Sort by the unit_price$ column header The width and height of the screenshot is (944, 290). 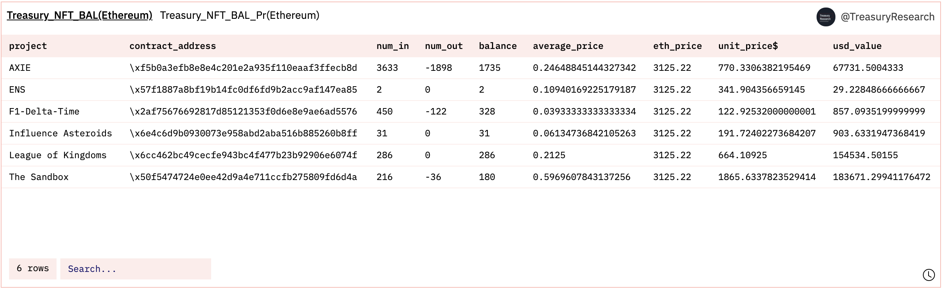[x=748, y=46]
